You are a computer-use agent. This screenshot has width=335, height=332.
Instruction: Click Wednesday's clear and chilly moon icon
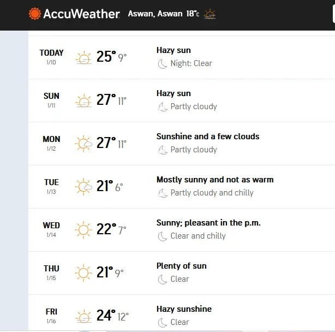[162, 236]
